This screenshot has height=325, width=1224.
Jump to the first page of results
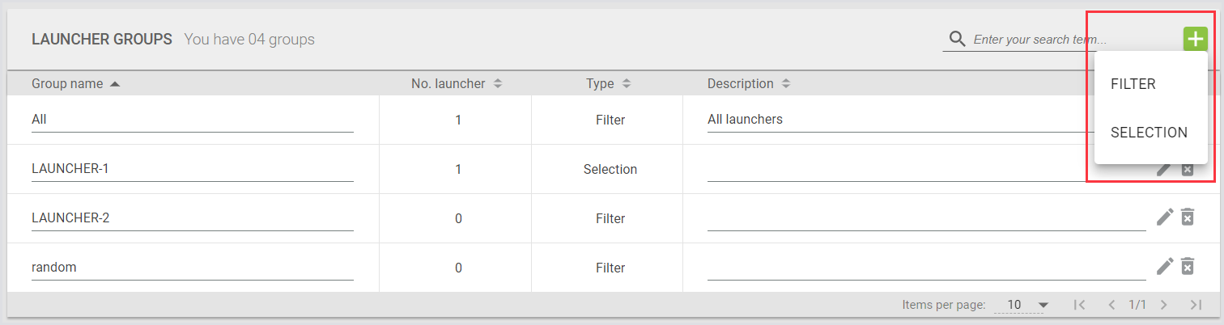pos(1078,305)
